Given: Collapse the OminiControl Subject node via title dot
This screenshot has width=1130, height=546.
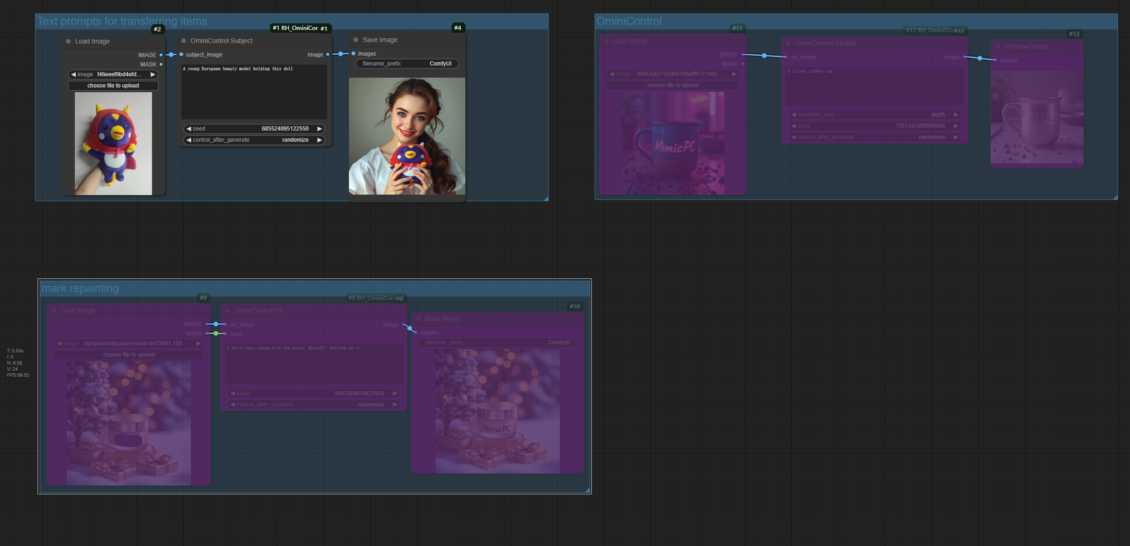Looking at the screenshot, I should click(184, 41).
